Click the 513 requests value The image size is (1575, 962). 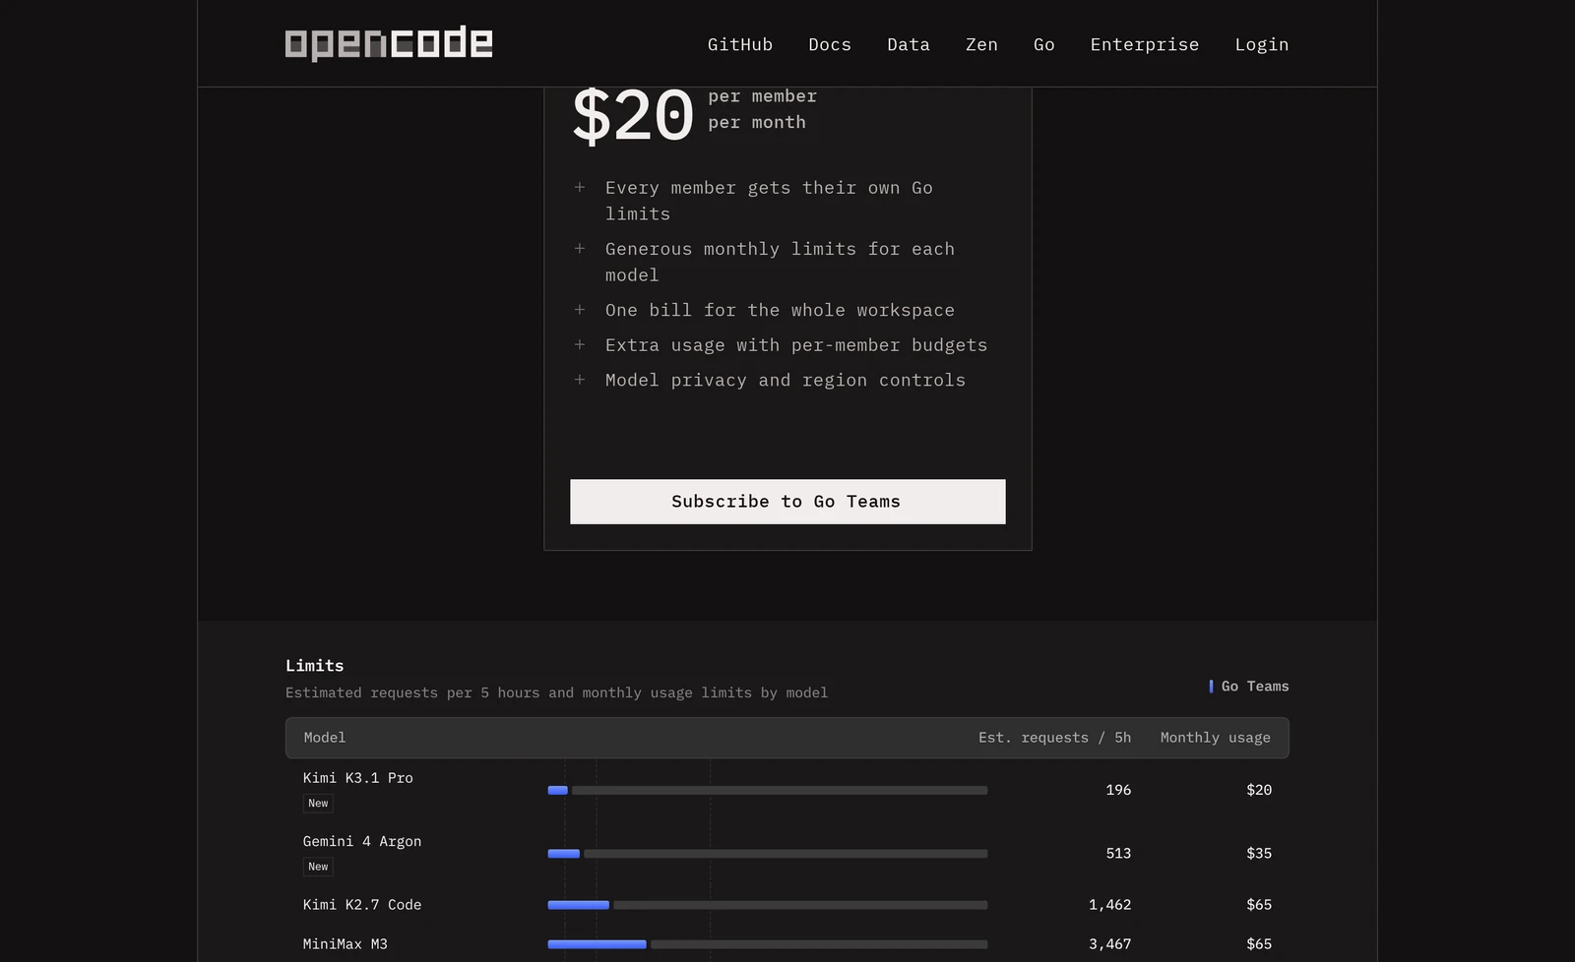point(1118,854)
